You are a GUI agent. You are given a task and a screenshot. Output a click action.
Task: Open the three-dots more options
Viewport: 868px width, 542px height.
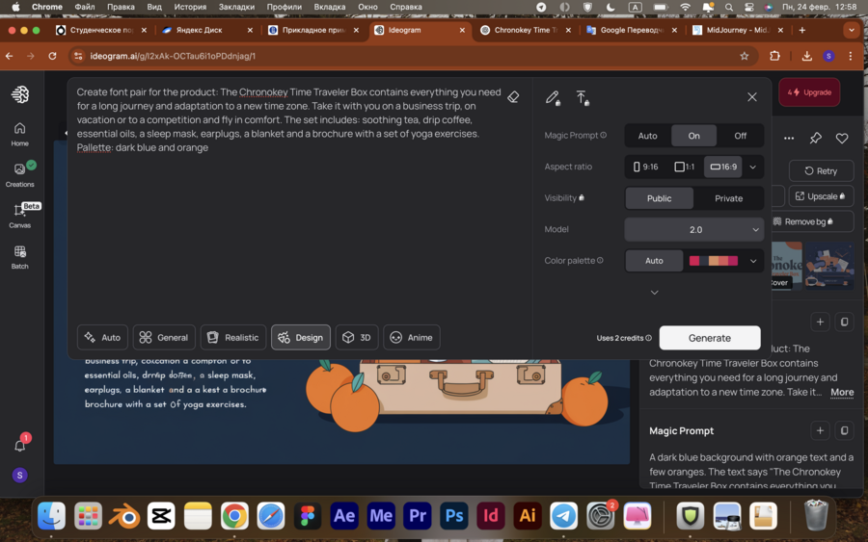click(789, 138)
